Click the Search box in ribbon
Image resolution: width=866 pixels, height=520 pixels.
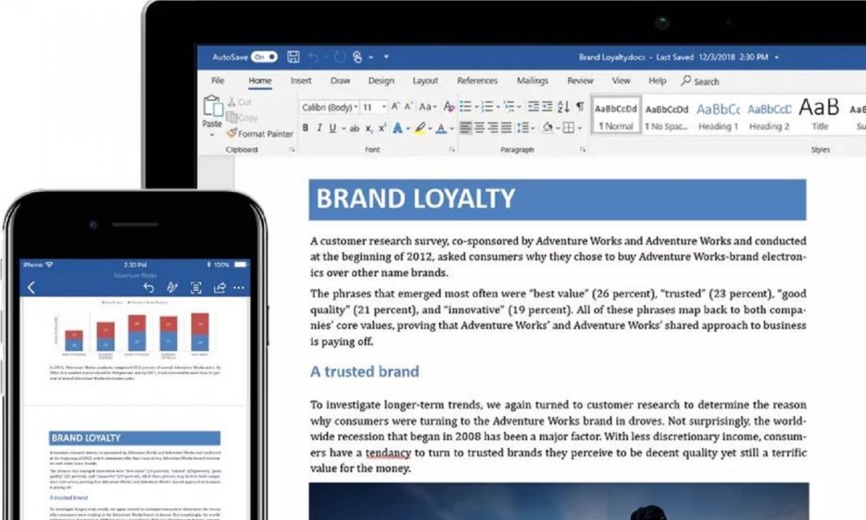699,82
